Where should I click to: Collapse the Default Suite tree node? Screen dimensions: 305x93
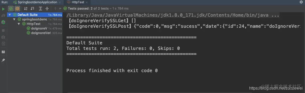[10, 15]
